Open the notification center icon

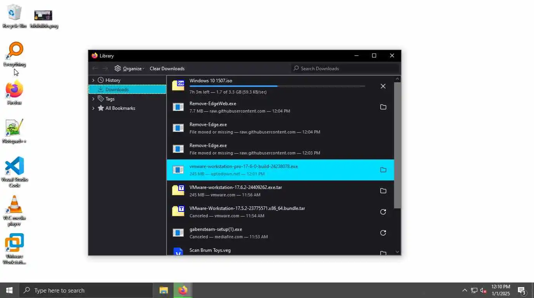522,290
